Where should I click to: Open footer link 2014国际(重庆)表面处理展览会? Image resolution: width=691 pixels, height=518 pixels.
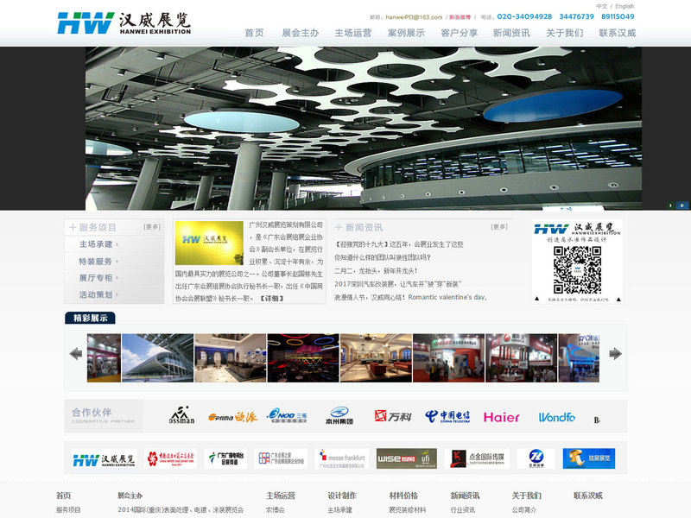181,509
